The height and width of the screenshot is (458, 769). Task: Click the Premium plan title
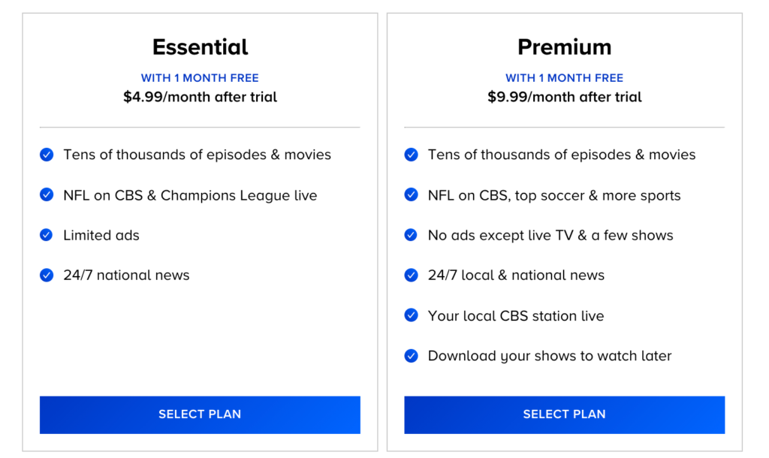[564, 47]
